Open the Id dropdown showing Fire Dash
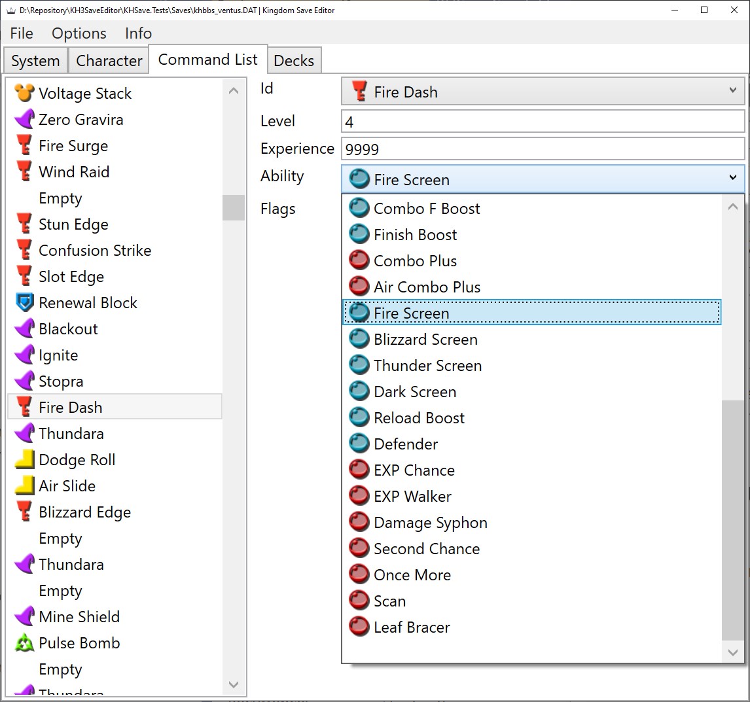 [x=543, y=92]
